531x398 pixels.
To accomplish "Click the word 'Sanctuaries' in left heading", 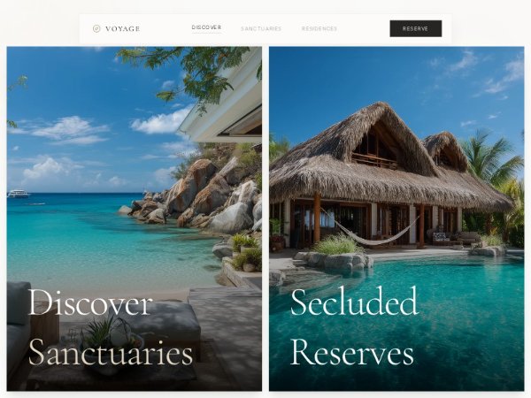I will 111,353.
